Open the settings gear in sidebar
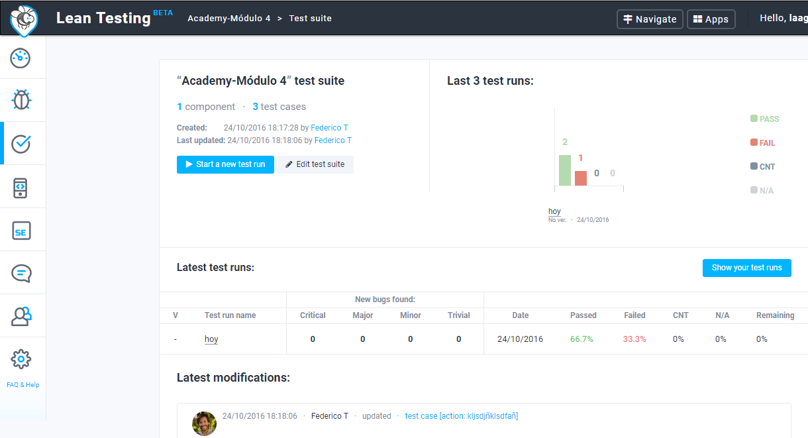Viewport: 808px width, 438px height. [x=21, y=359]
